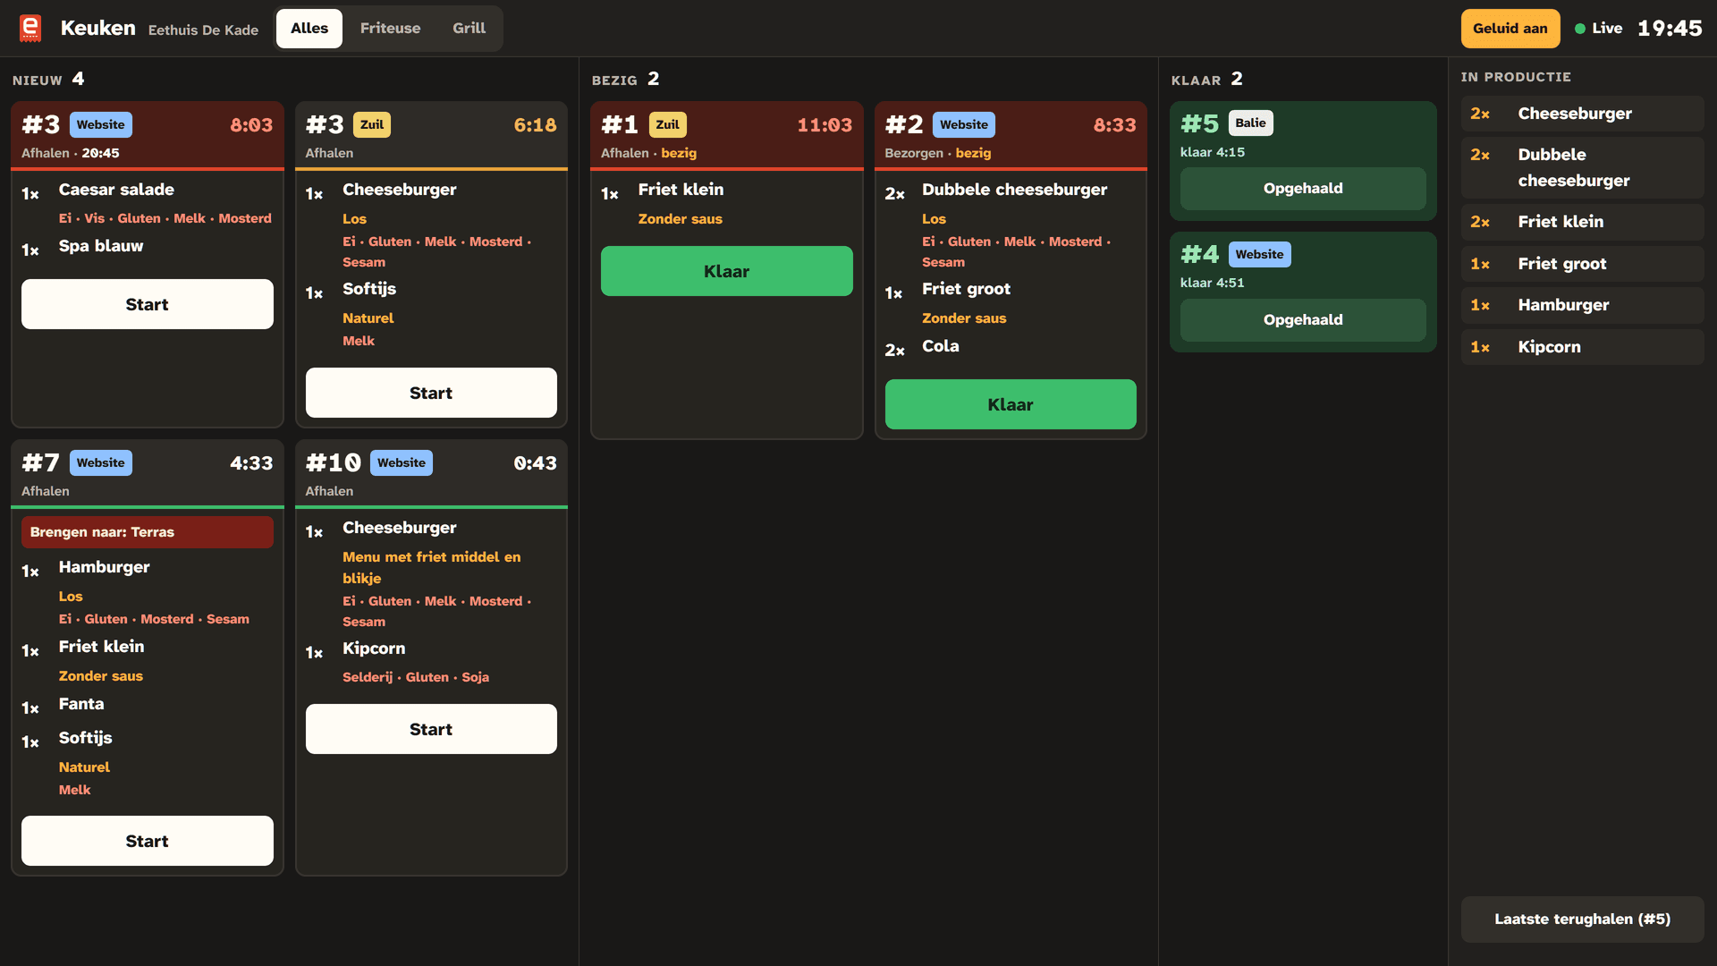Click Zuil badge on order #1
This screenshot has height=966, width=1717.
pos(668,124)
